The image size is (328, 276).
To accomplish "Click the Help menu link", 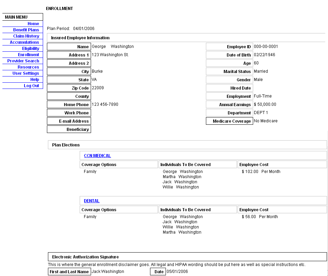I will point(34,80).
